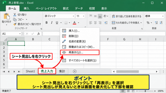The height and width of the screenshot is (93, 166).
Task: Select the Sheet1 sheet tab
Action: click(x=30, y=71)
